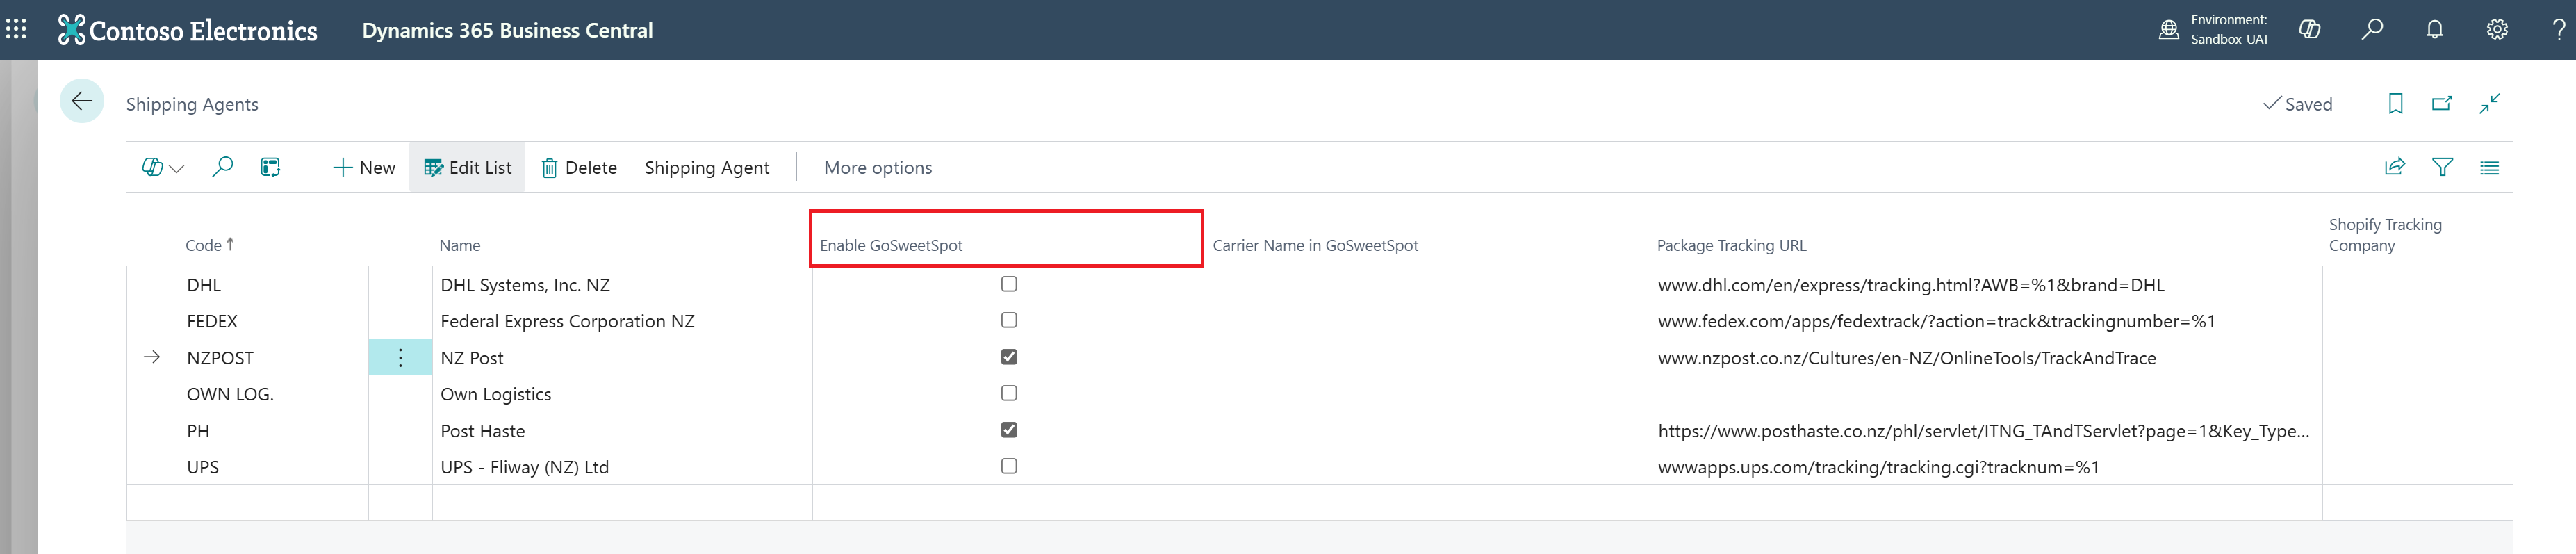This screenshot has height=554, width=2576.
Task: Select the PH code cell
Action: [x=273, y=431]
